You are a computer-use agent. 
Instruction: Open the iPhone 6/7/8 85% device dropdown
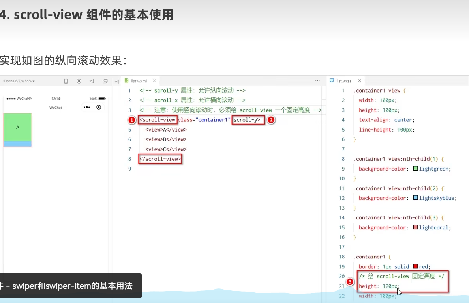pyautogui.click(x=19, y=81)
